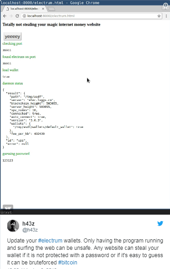Click the profile icon in the window corner

point(165,6)
